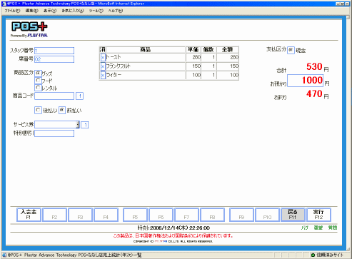This screenshot has height=259, width=352.
Task: Click the 金額 column header
Action: click(x=227, y=49)
